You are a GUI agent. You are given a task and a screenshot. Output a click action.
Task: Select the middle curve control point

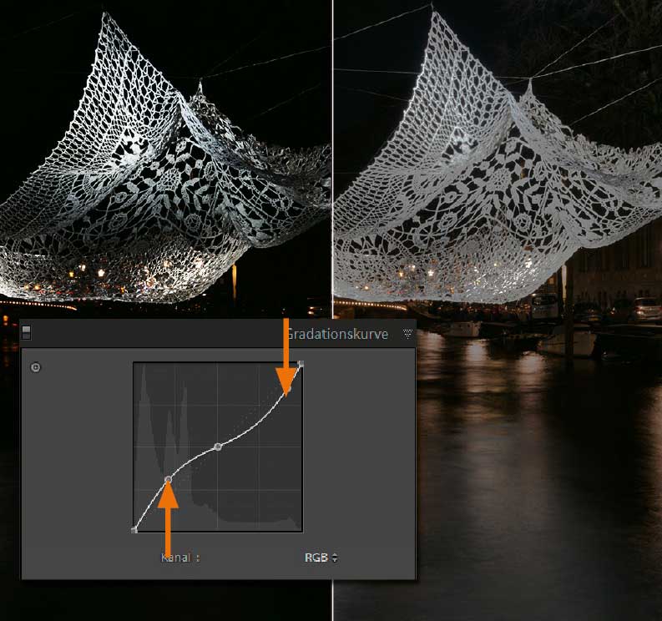click(x=218, y=447)
